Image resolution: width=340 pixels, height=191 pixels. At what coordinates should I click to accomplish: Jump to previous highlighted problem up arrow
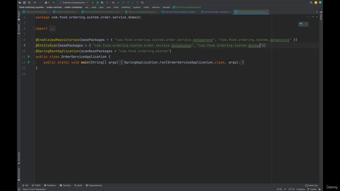(x=313, y=17)
